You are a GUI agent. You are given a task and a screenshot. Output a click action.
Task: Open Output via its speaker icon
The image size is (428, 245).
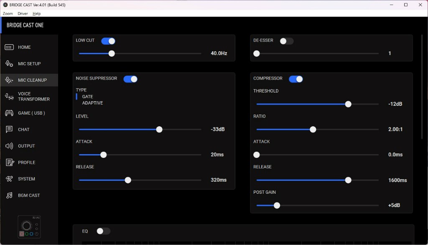(x=9, y=146)
